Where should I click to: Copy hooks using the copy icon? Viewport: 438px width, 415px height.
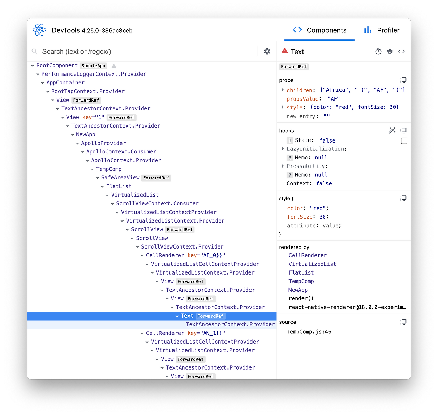coord(403,130)
